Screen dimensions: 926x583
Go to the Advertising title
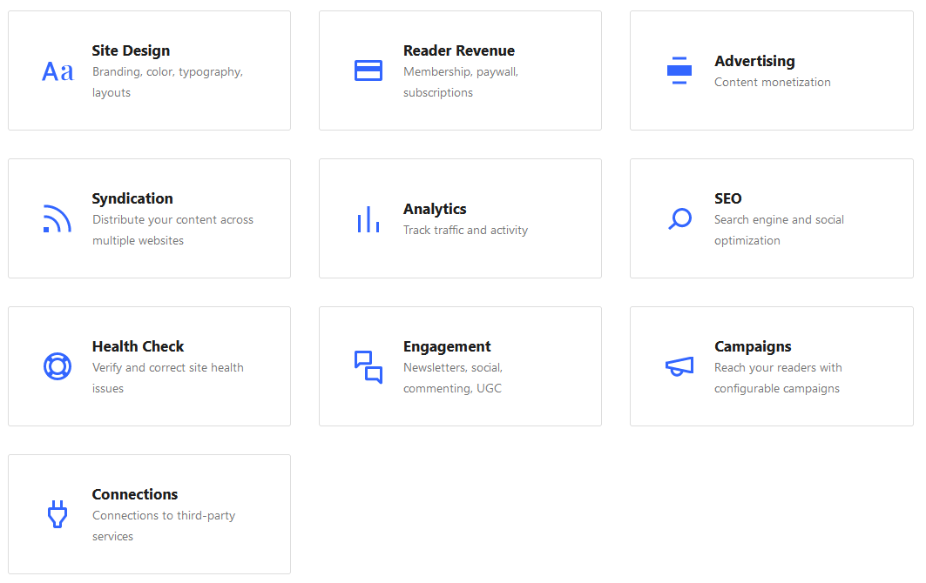[754, 62]
